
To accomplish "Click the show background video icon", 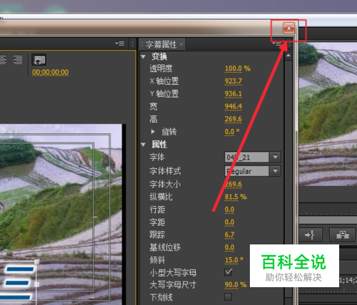I will pos(39,60).
